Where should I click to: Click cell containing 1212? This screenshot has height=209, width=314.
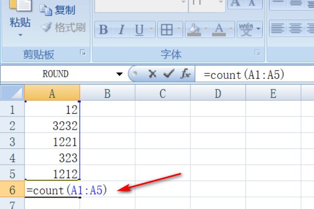point(52,173)
